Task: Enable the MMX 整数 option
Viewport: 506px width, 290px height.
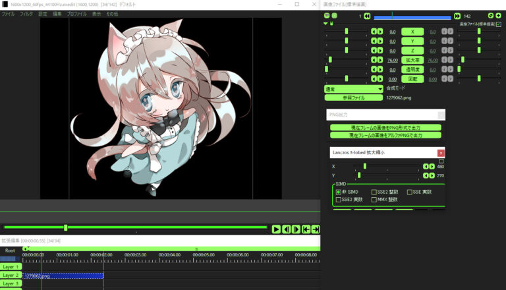Action: point(374,199)
